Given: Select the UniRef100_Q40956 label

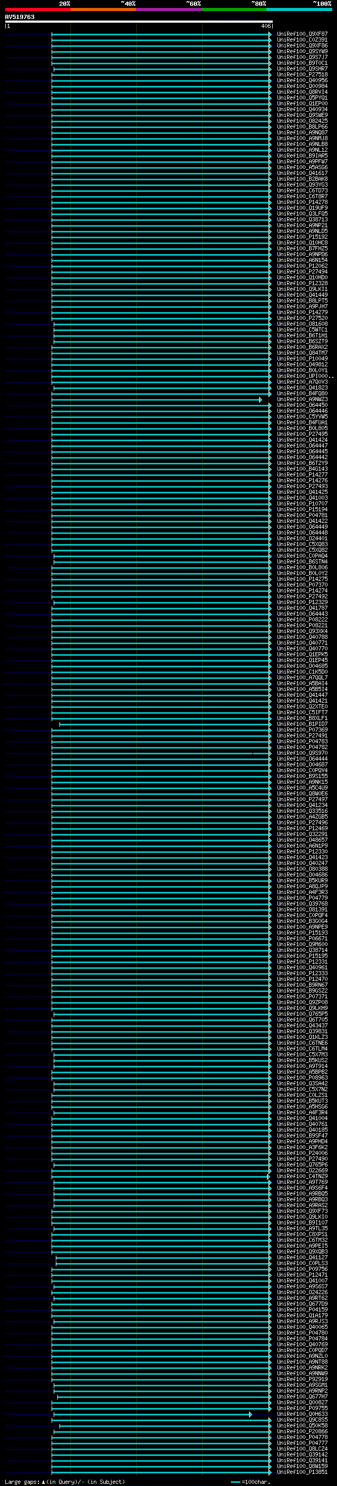Looking at the screenshot, I should click(302, 80).
